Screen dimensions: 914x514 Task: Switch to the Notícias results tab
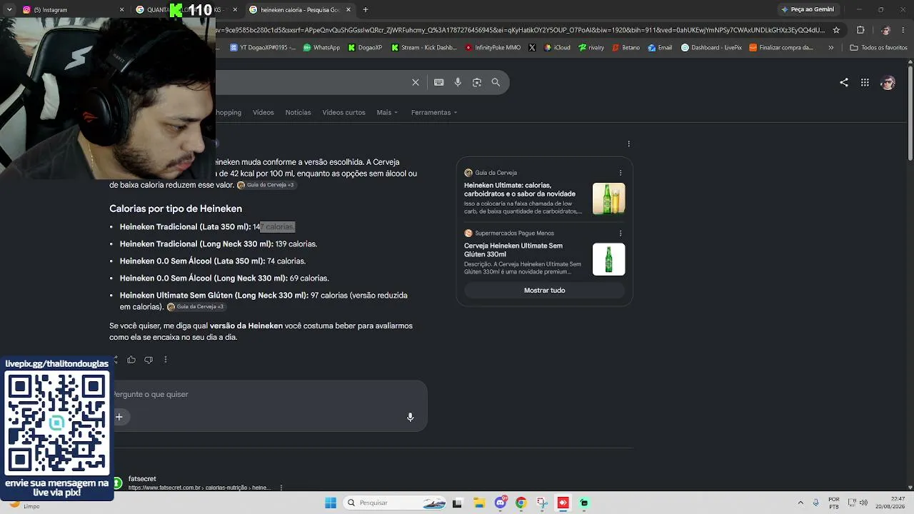tap(298, 112)
